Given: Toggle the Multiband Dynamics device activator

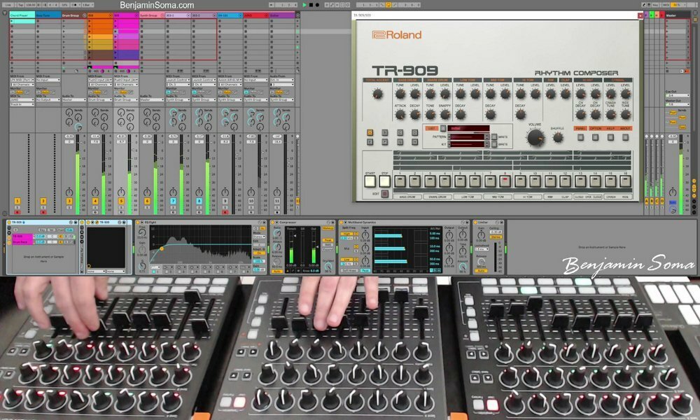Looking at the screenshot, I should point(341,223).
